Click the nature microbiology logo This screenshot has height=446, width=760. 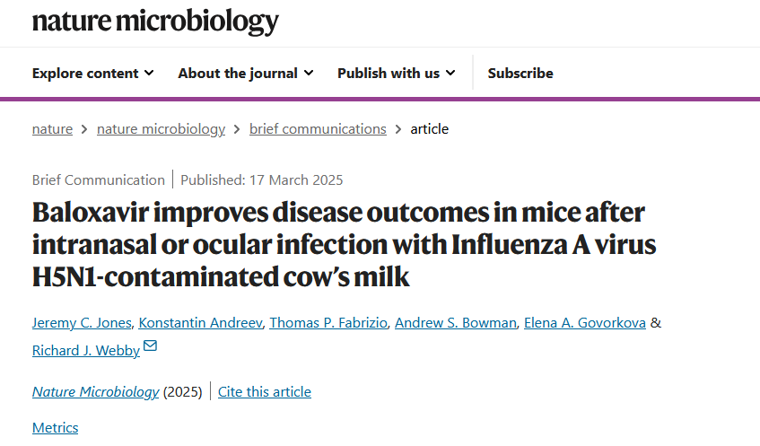coord(155,21)
